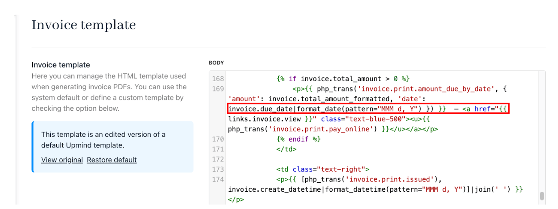Click the closing </td> tag line
558x209 pixels.
(286, 149)
